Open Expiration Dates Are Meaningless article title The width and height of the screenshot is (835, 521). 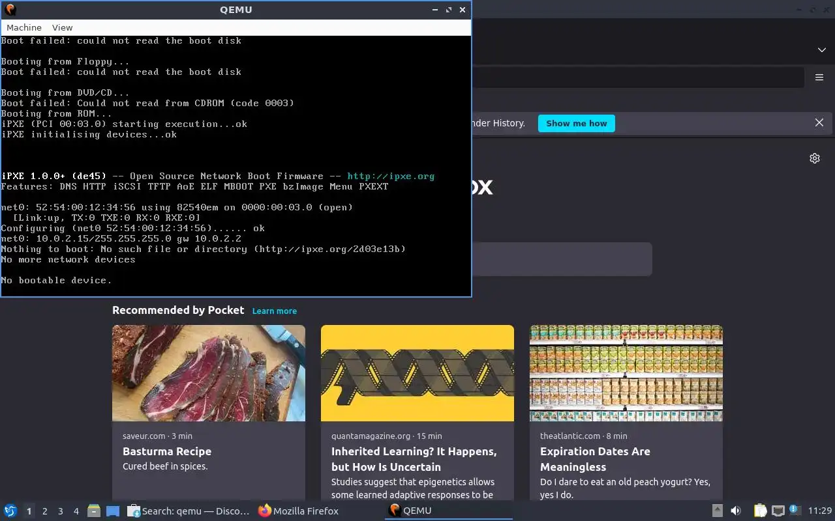pyautogui.click(x=595, y=459)
